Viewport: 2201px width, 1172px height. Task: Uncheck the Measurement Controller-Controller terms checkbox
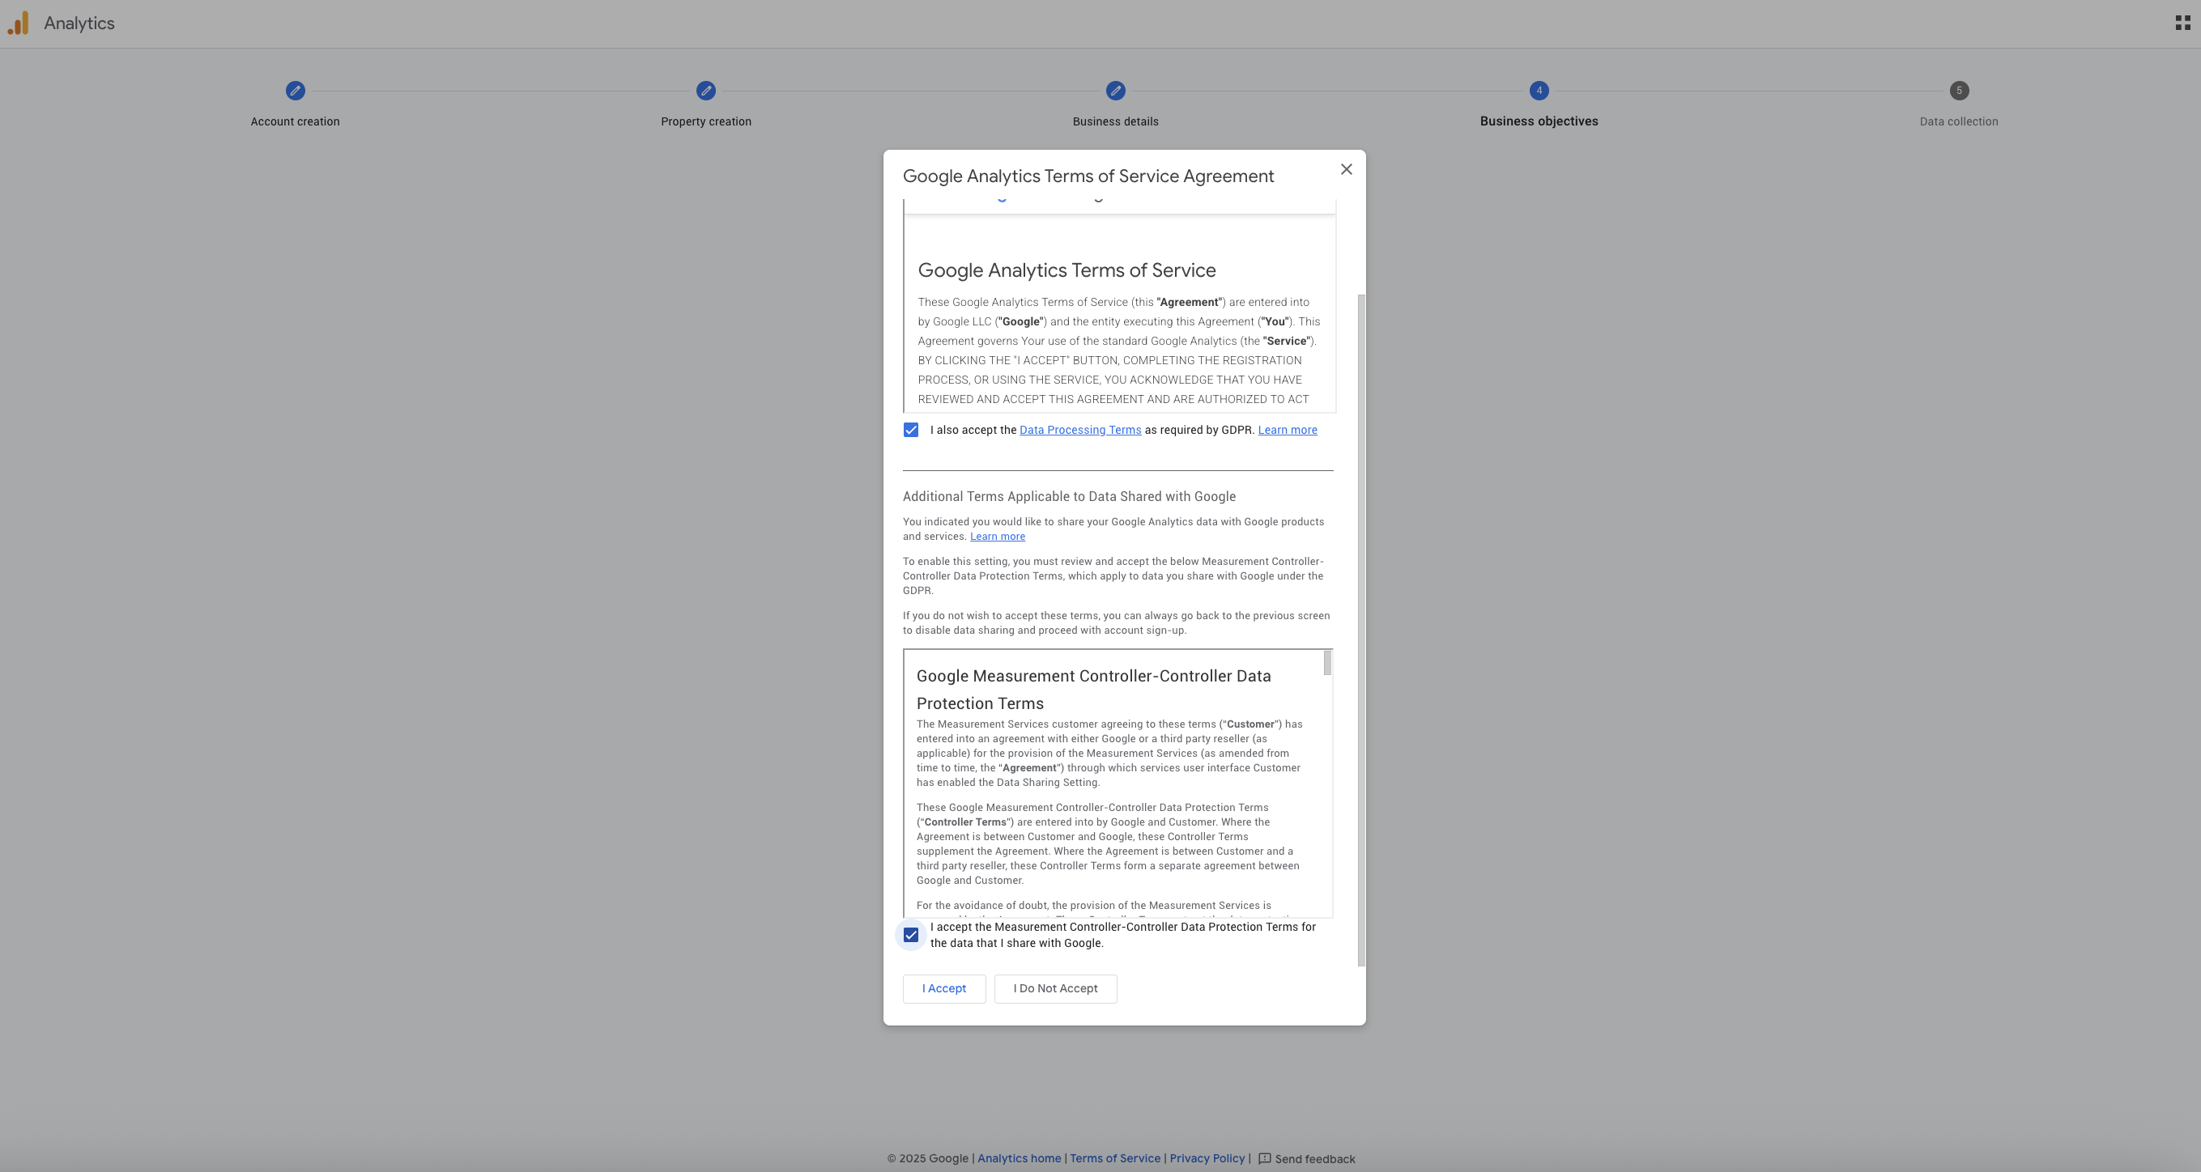911,935
